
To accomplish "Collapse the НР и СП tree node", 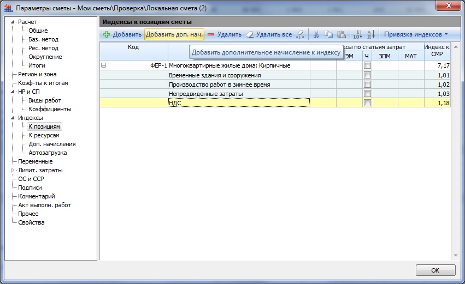I will [x=13, y=92].
